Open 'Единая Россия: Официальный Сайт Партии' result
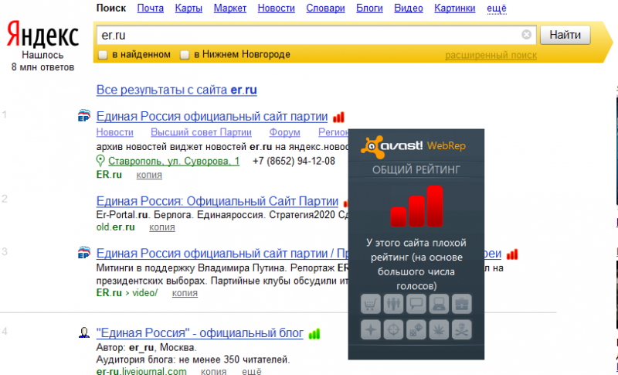This screenshot has width=618, height=375. click(x=217, y=202)
